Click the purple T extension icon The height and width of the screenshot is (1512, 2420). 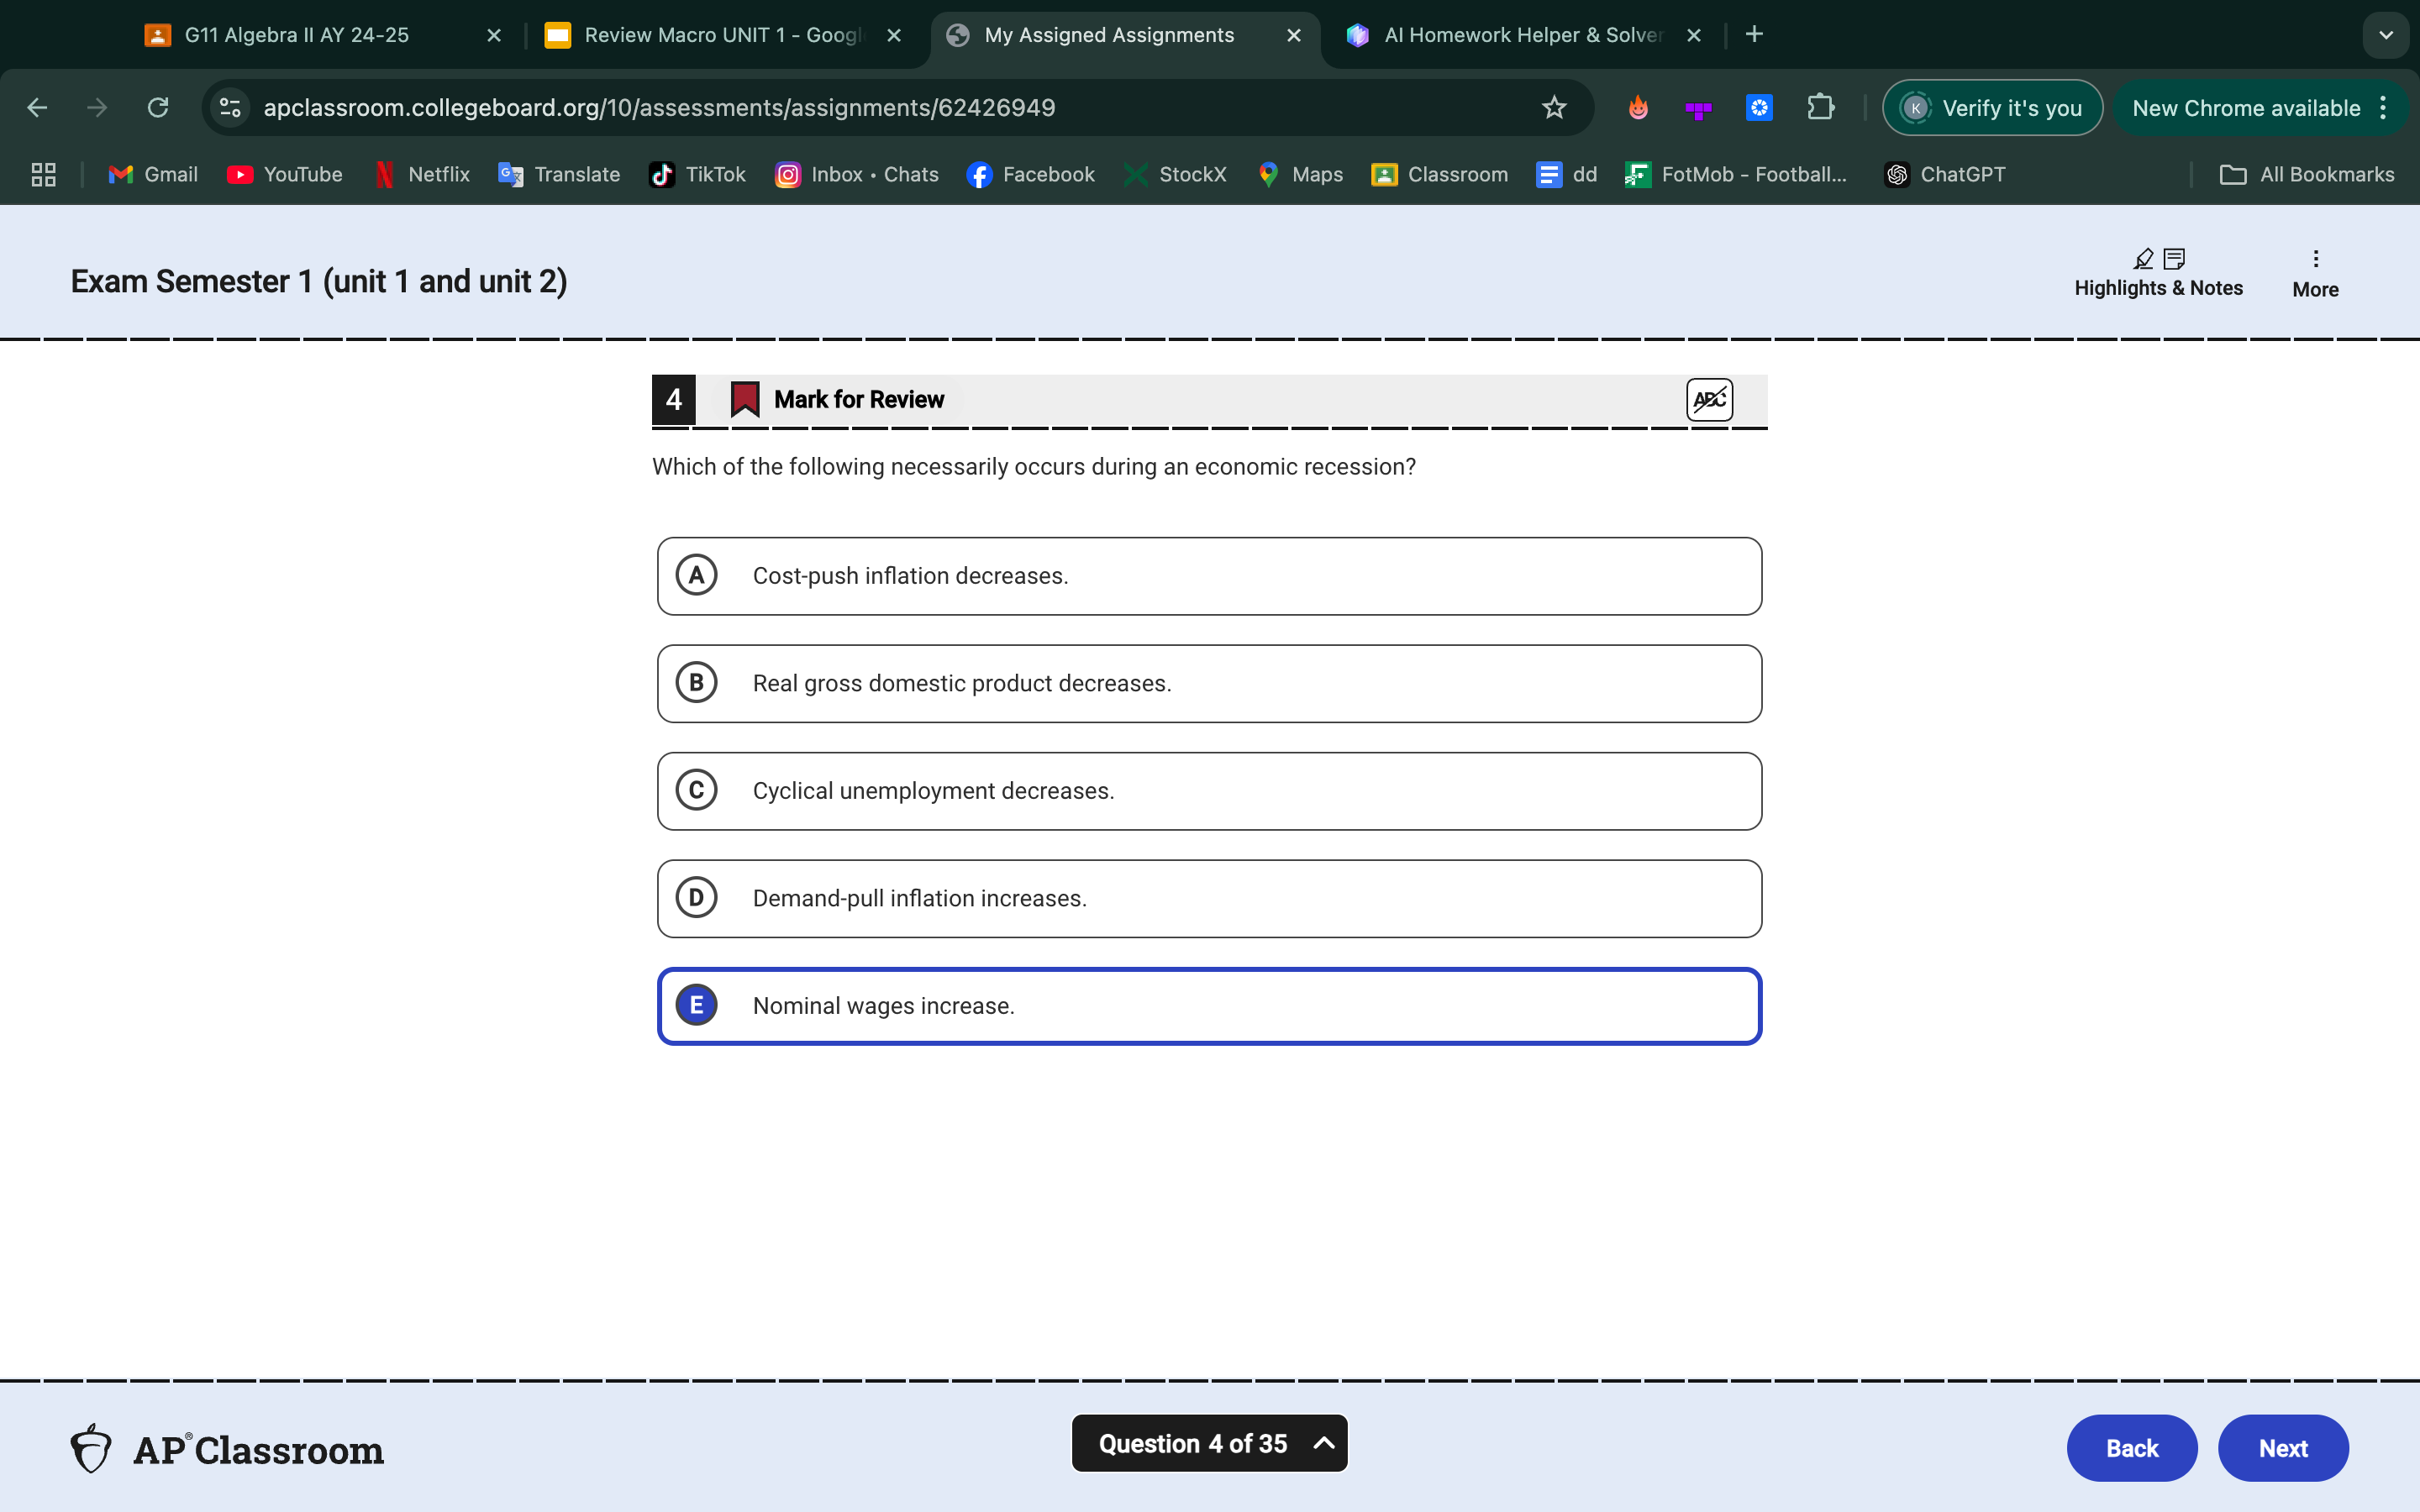1698,108
